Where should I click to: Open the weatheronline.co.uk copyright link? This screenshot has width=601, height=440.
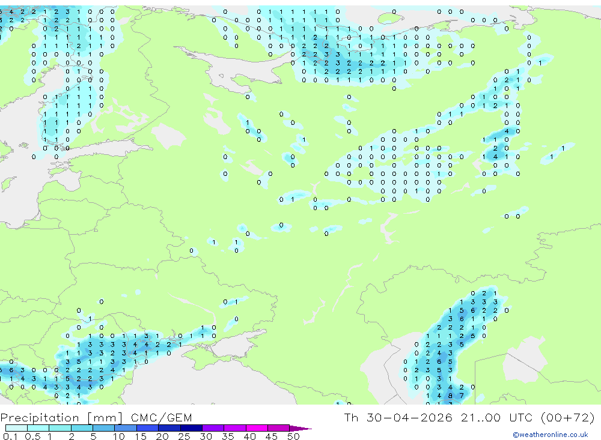(x=551, y=435)
